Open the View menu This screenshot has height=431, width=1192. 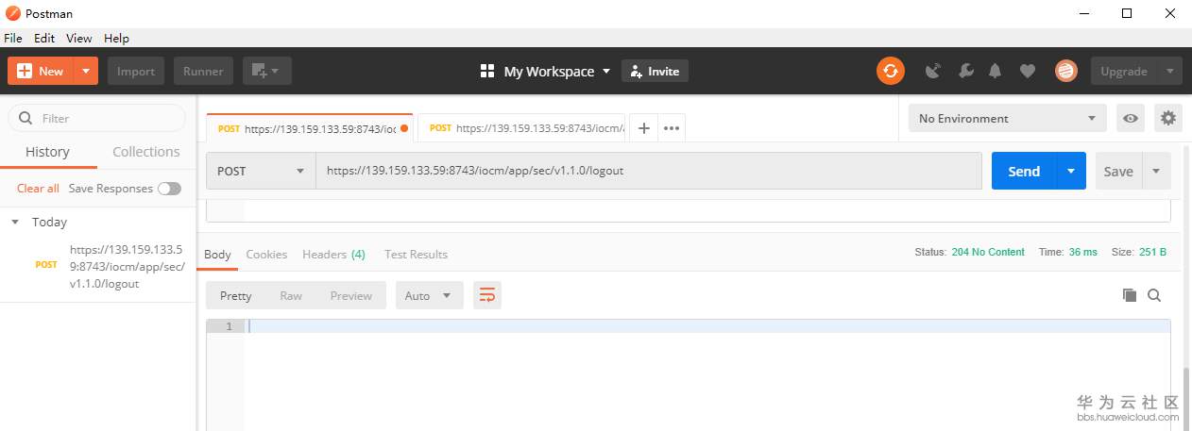point(79,39)
